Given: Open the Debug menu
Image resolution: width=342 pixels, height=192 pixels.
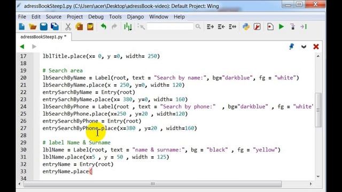Looking at the screenshot, I should [x=96, y=17].
